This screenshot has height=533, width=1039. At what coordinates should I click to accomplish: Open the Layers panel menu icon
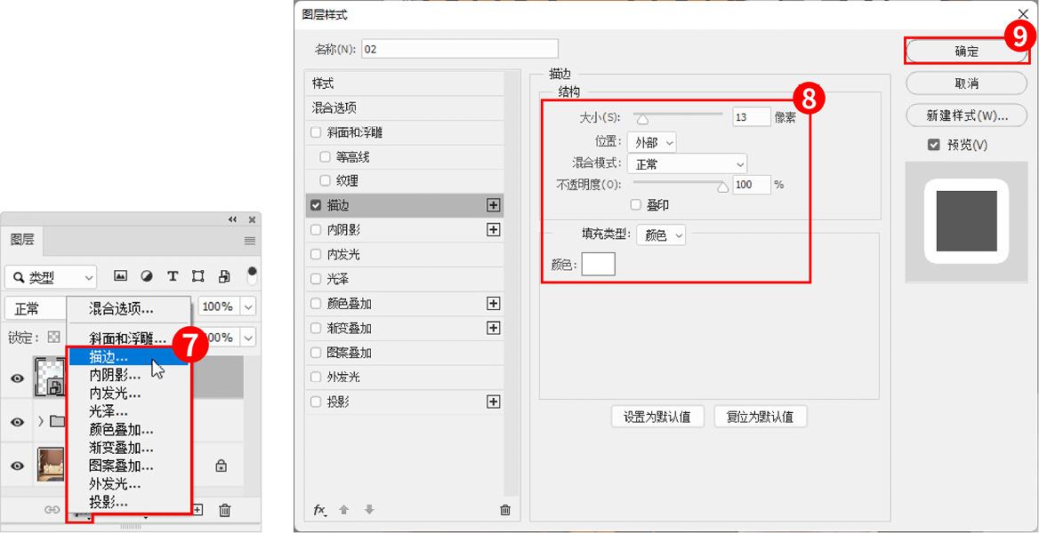250,241
